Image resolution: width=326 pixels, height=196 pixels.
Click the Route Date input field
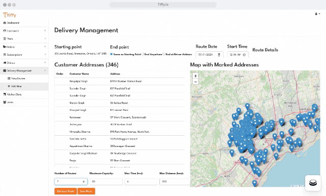(x=209, y=55)
